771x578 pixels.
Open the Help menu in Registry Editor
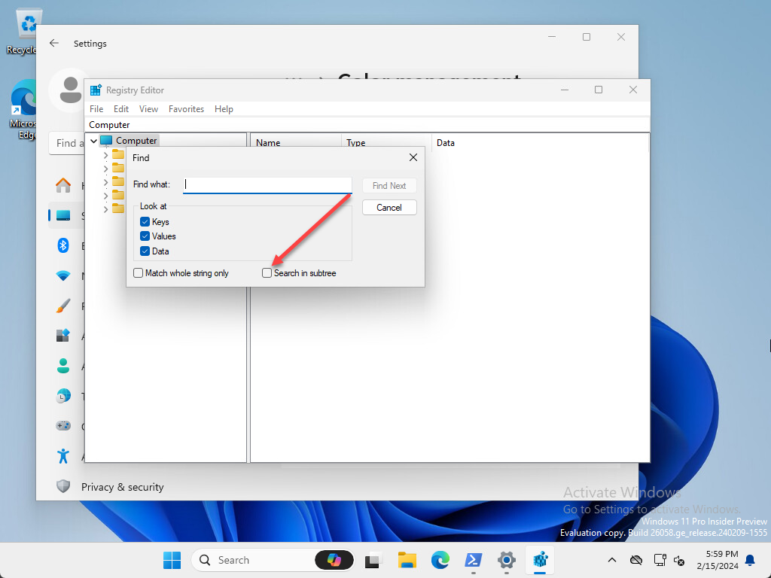click(224, 109)
